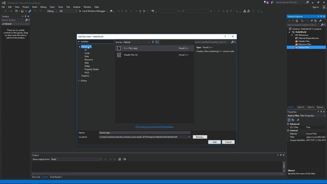This screenshot has height=184, width=327.
Task: Click the Alphabetical sort icon in the Properties panel
Action: [293, 120]
